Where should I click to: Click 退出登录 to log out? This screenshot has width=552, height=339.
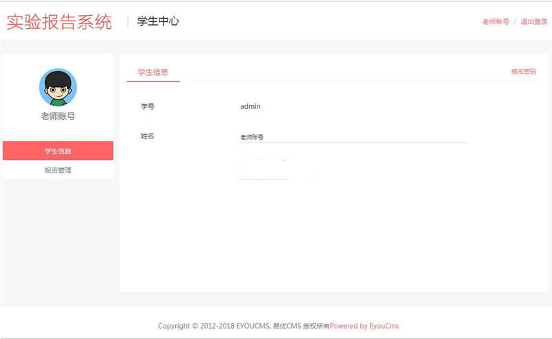(533, 22)
